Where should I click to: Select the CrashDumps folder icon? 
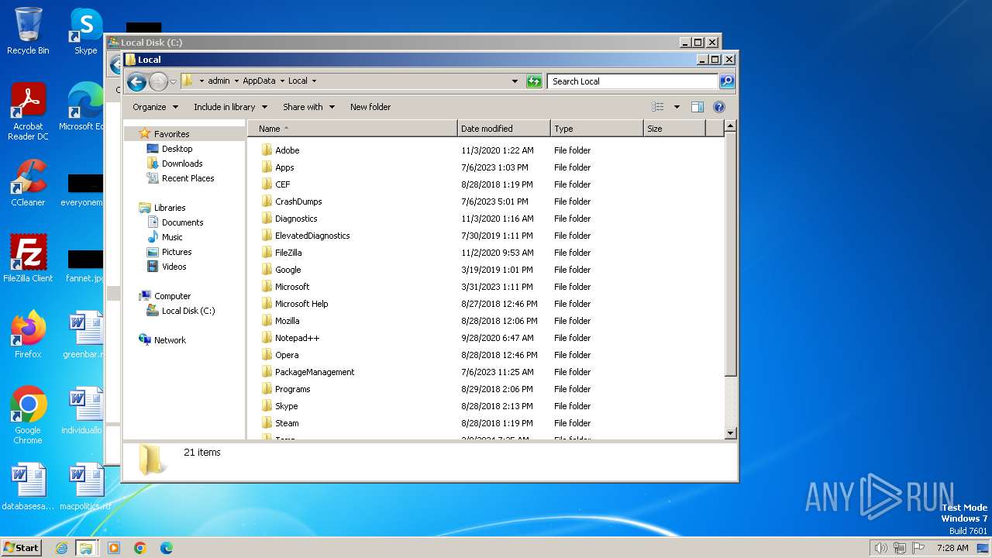point(267,201)
